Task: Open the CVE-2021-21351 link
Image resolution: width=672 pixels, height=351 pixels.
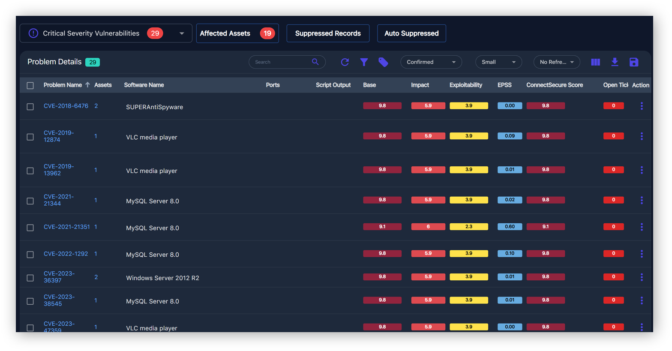Action: (x=67, y=227)
